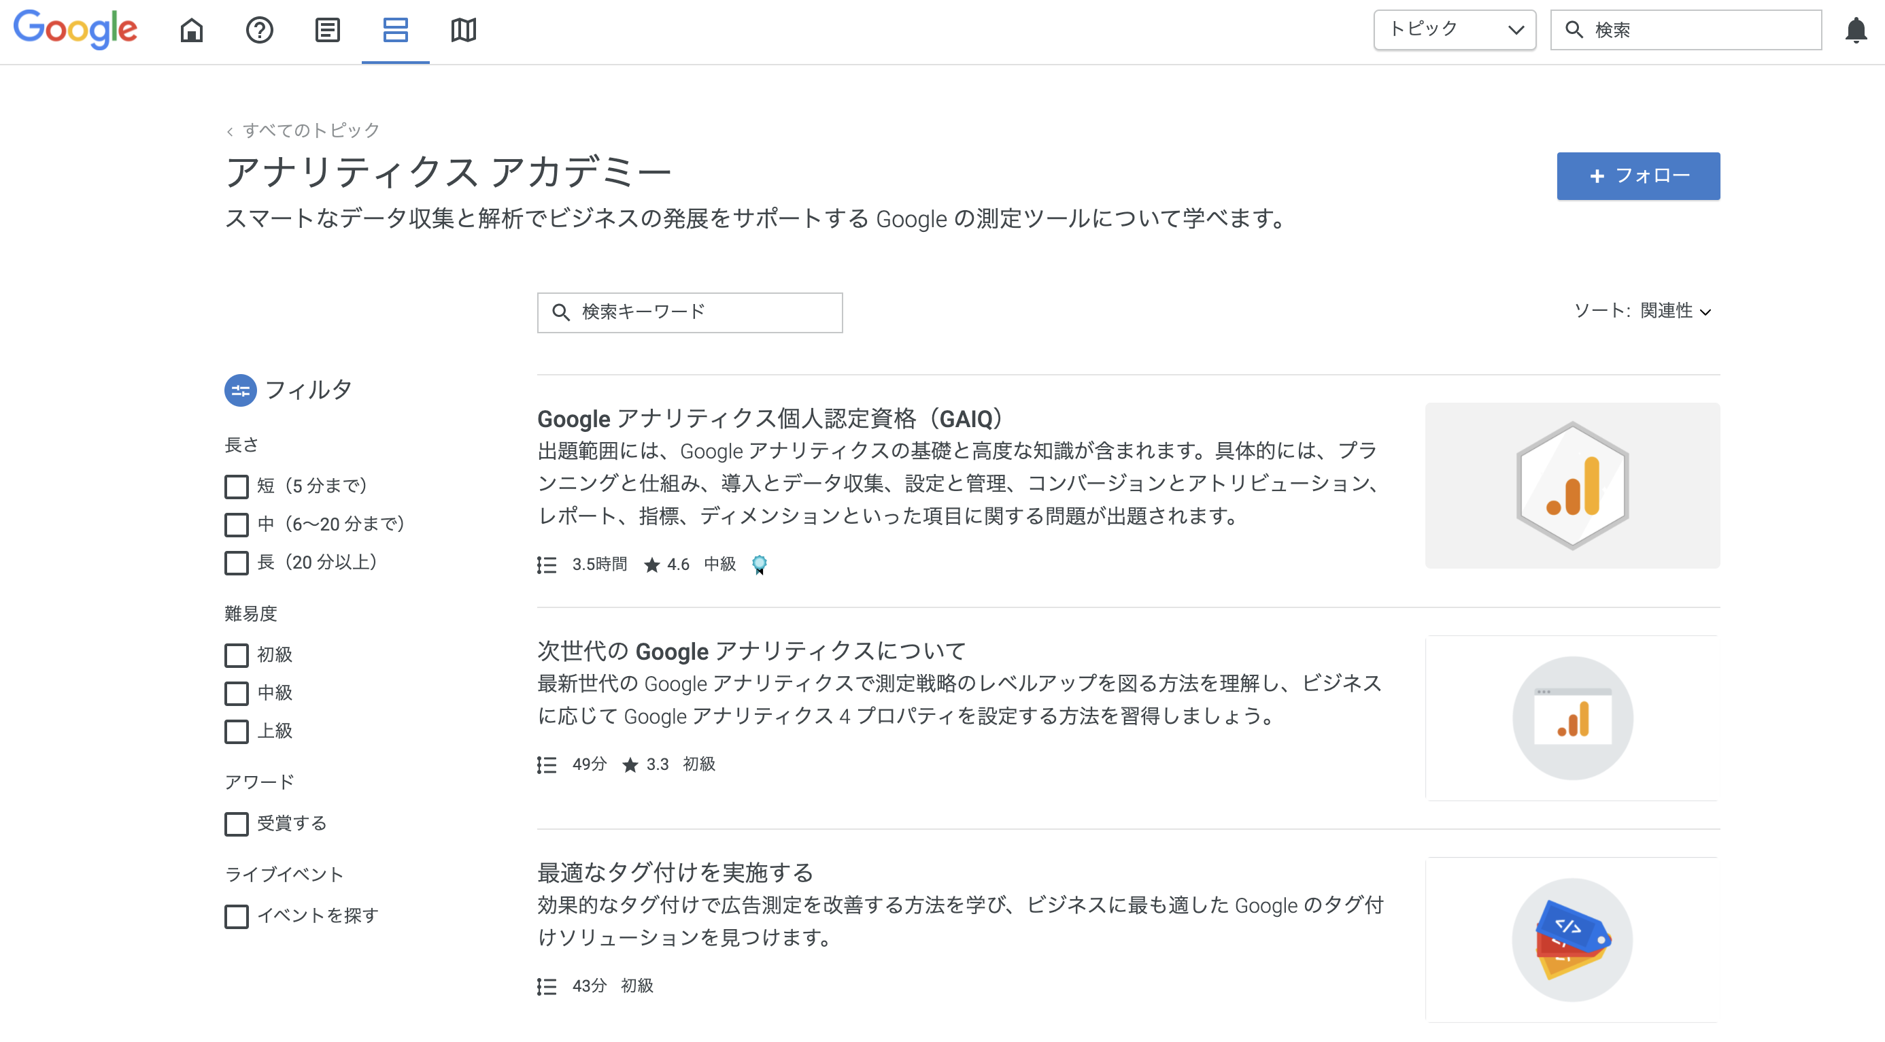
Task: Click the アナリティクス アカデミー page title
Action: coord(449,172)
